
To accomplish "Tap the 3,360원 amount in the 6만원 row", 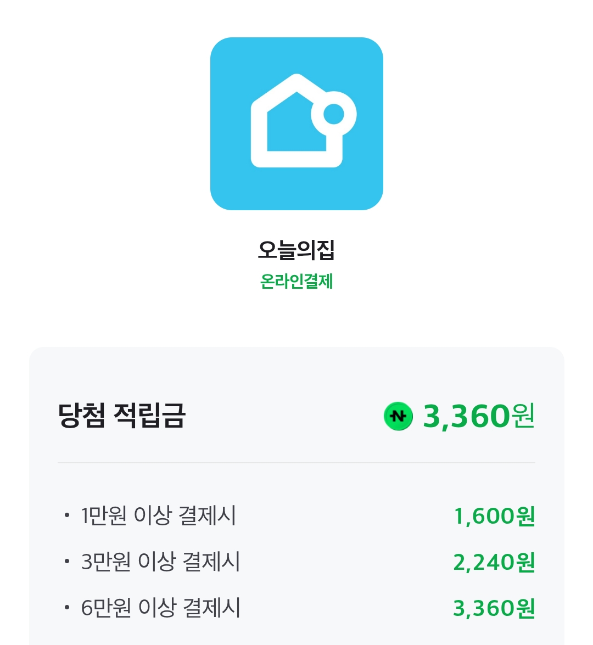I will (x=494, y=608).
